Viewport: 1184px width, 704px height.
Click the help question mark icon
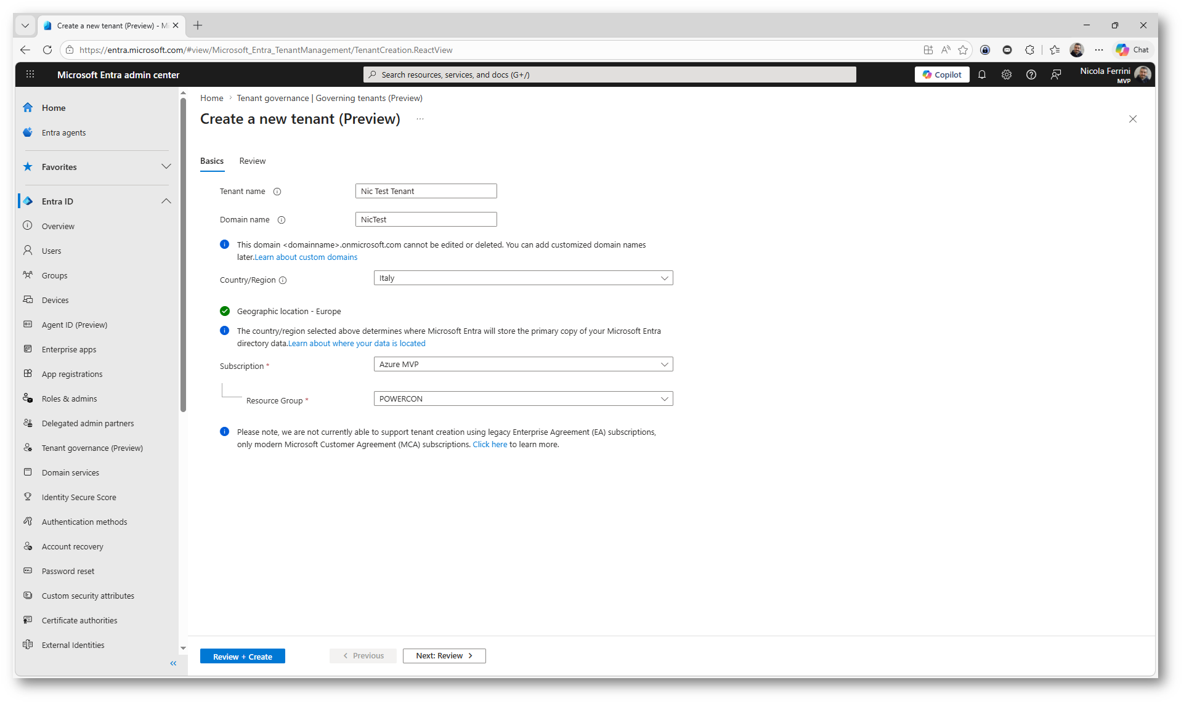pyautogui.click(x=1031, y=75)
